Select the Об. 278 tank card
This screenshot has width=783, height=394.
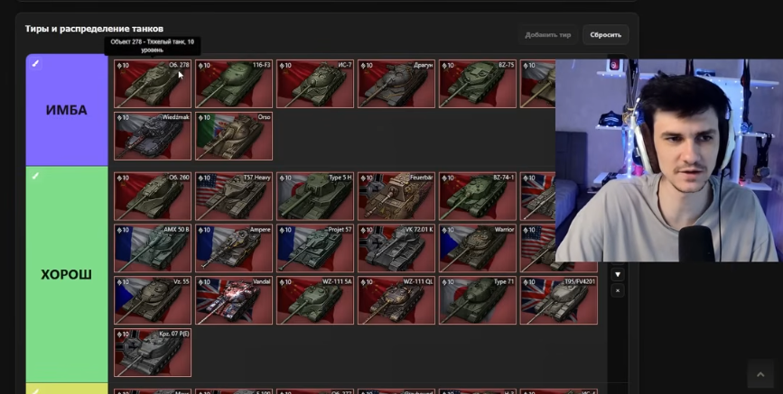pyautogui.click(x=153, y=84)
